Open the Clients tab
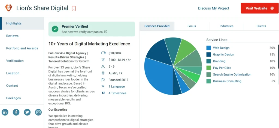The width and height of the screenshot is (279, 128). 261,26
